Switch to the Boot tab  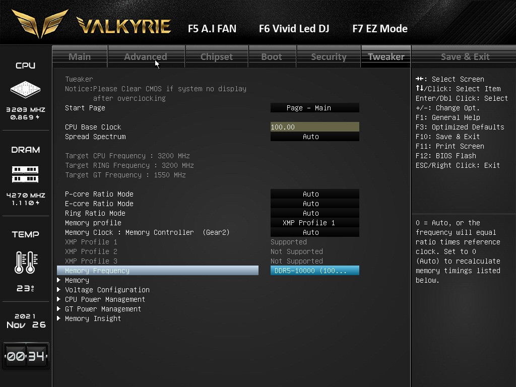click(x=272, y=56)
